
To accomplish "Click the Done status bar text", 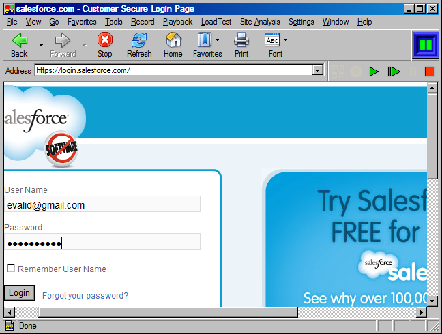I will tap(27, 326).
